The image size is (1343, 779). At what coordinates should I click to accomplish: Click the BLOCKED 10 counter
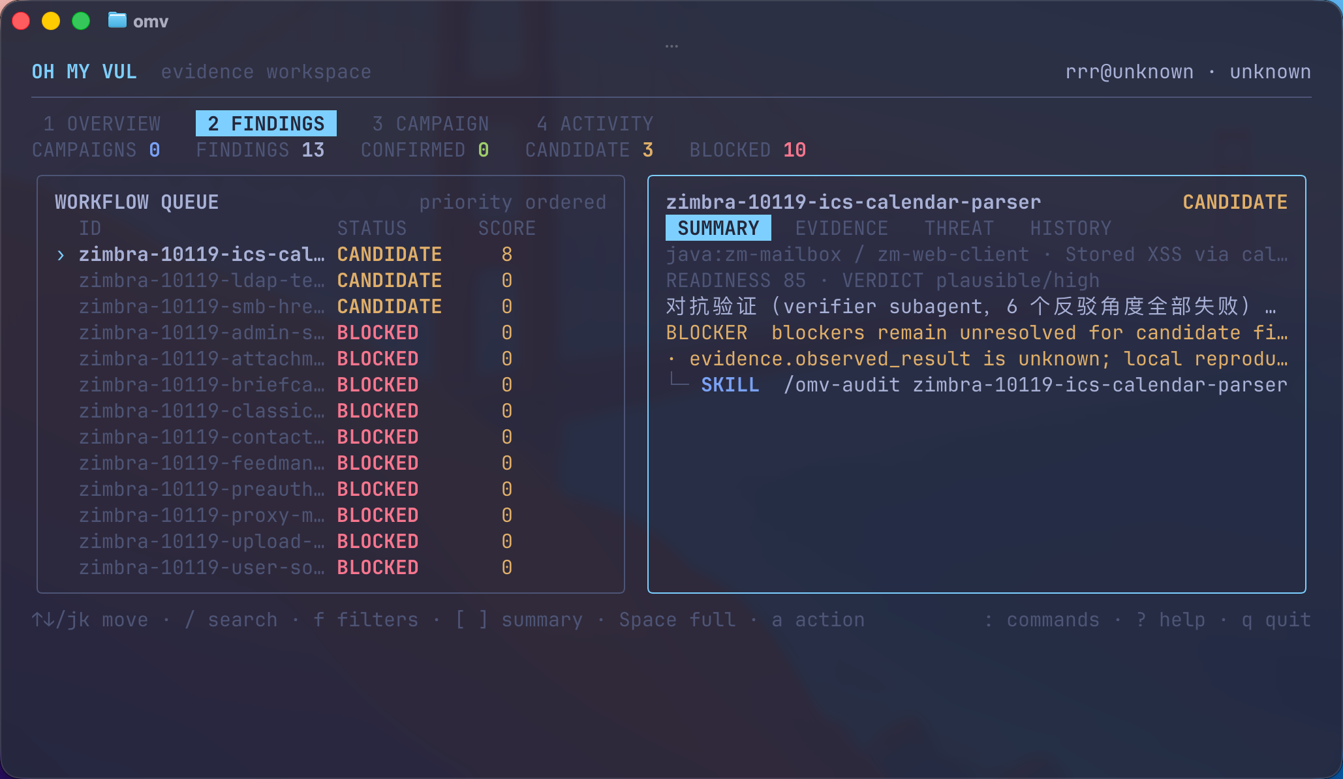click(x=748, y=150)
